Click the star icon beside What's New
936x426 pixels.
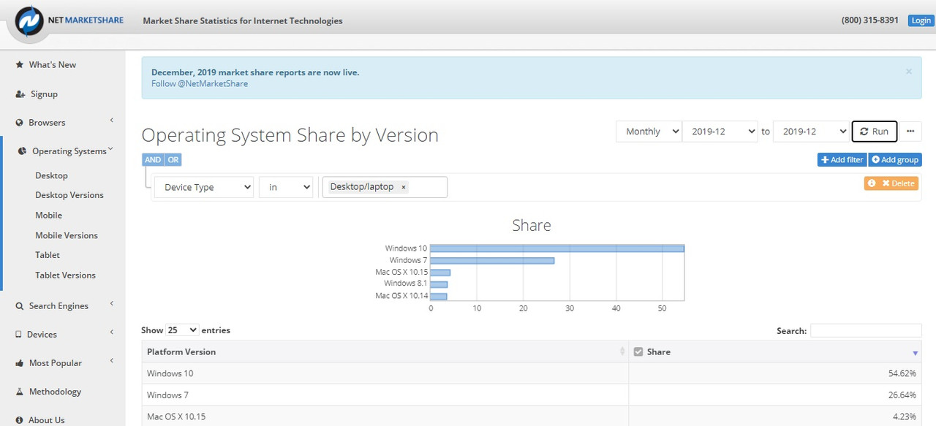[x=20, y=65]
